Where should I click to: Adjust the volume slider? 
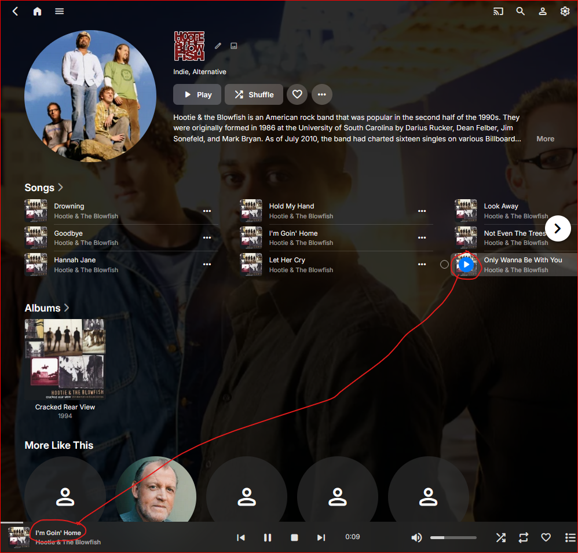pos(453,537)
